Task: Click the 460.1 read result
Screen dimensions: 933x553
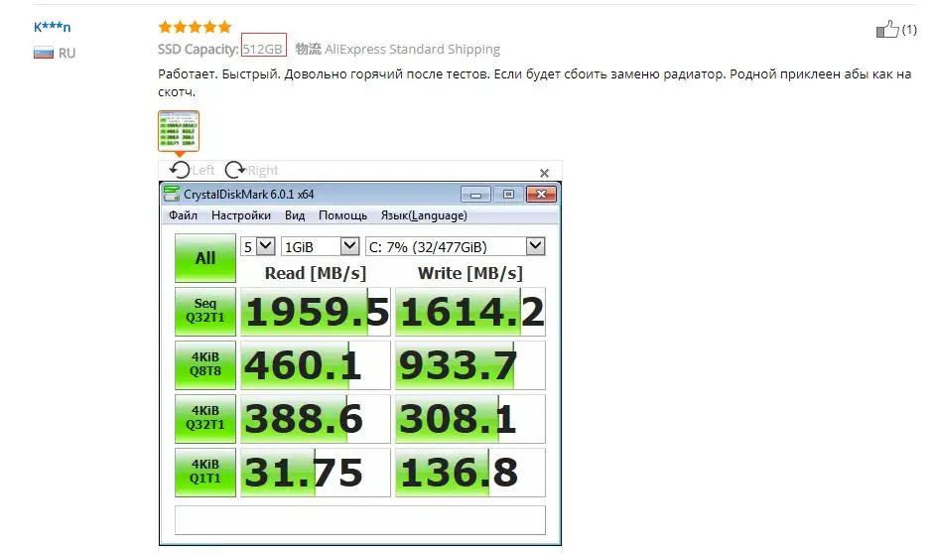Action: point(316,365)
